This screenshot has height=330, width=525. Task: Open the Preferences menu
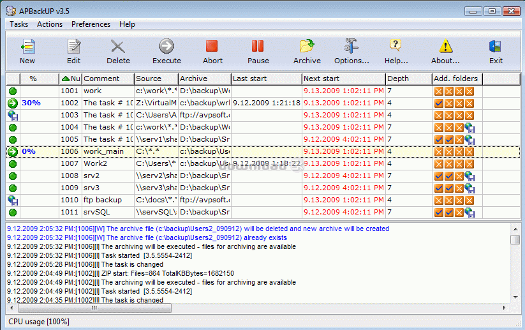[91, 24]
